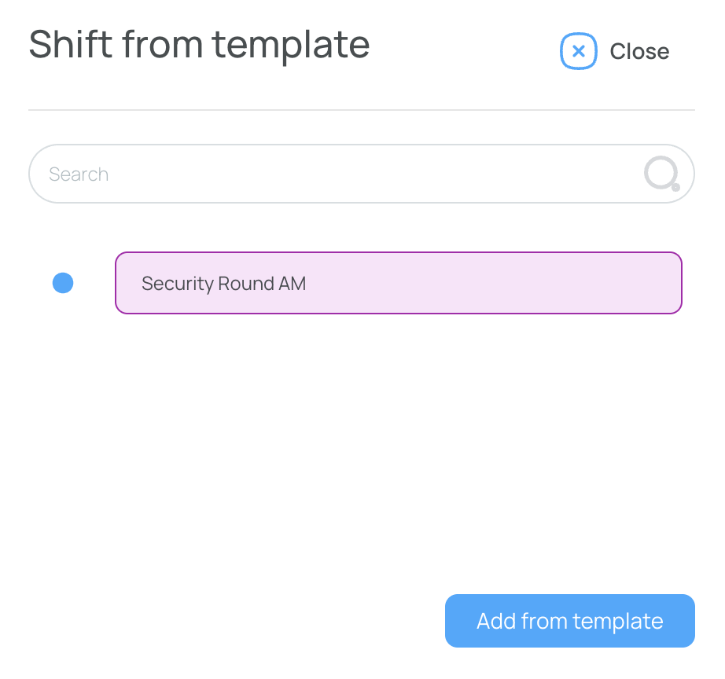This screenshot has width=725, height=679.
Task: Select the pink-highlighted template row
Action: (398, 283)
